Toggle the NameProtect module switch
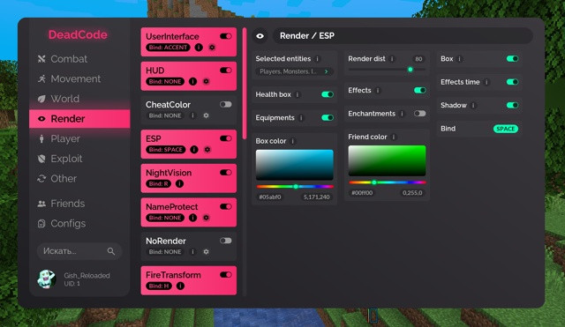565x327 pixels. 226,206
